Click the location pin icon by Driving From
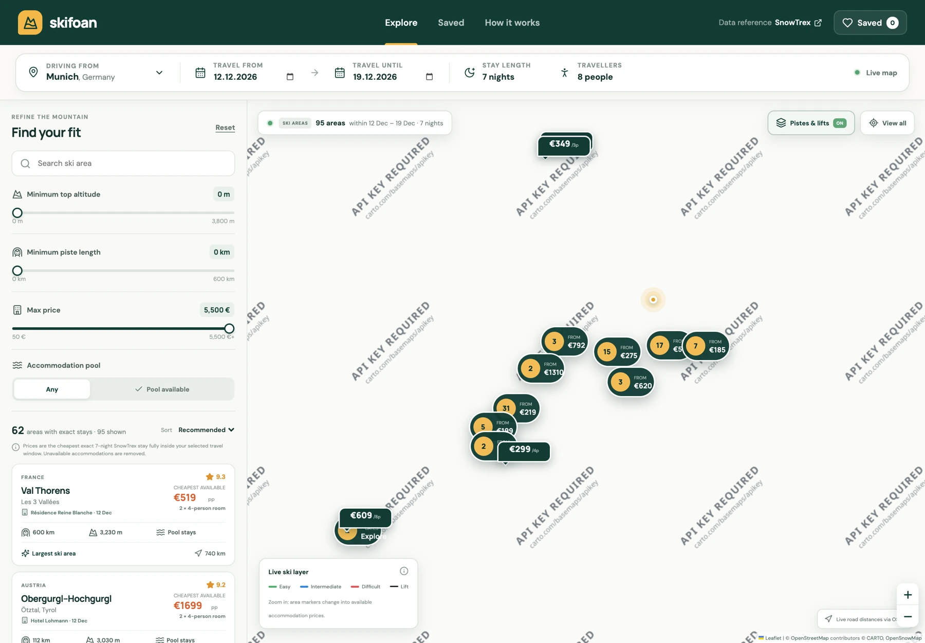Viewport: 925px width, 643px height. (33, 72)
